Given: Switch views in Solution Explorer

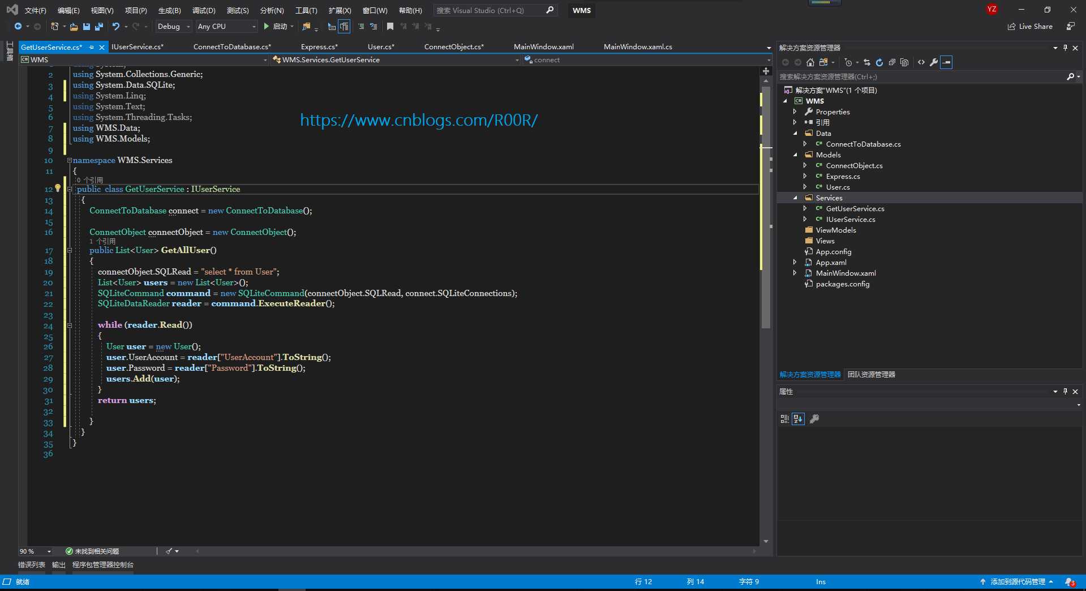Looking at the screenshot, I should point(823,62).
